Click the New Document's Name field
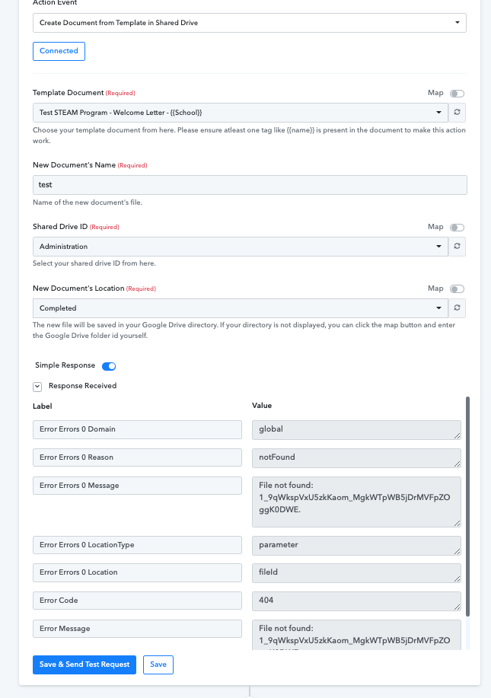491x698 pixels. 250,185
